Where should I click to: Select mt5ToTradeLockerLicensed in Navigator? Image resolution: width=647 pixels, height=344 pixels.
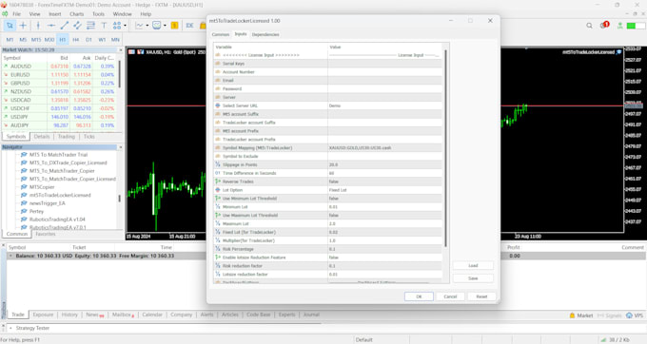(60, 195)
